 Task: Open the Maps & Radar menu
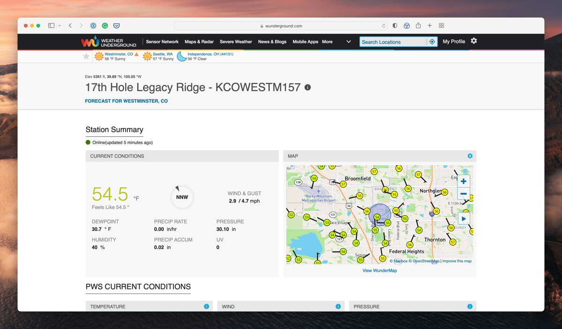point(199,42)
